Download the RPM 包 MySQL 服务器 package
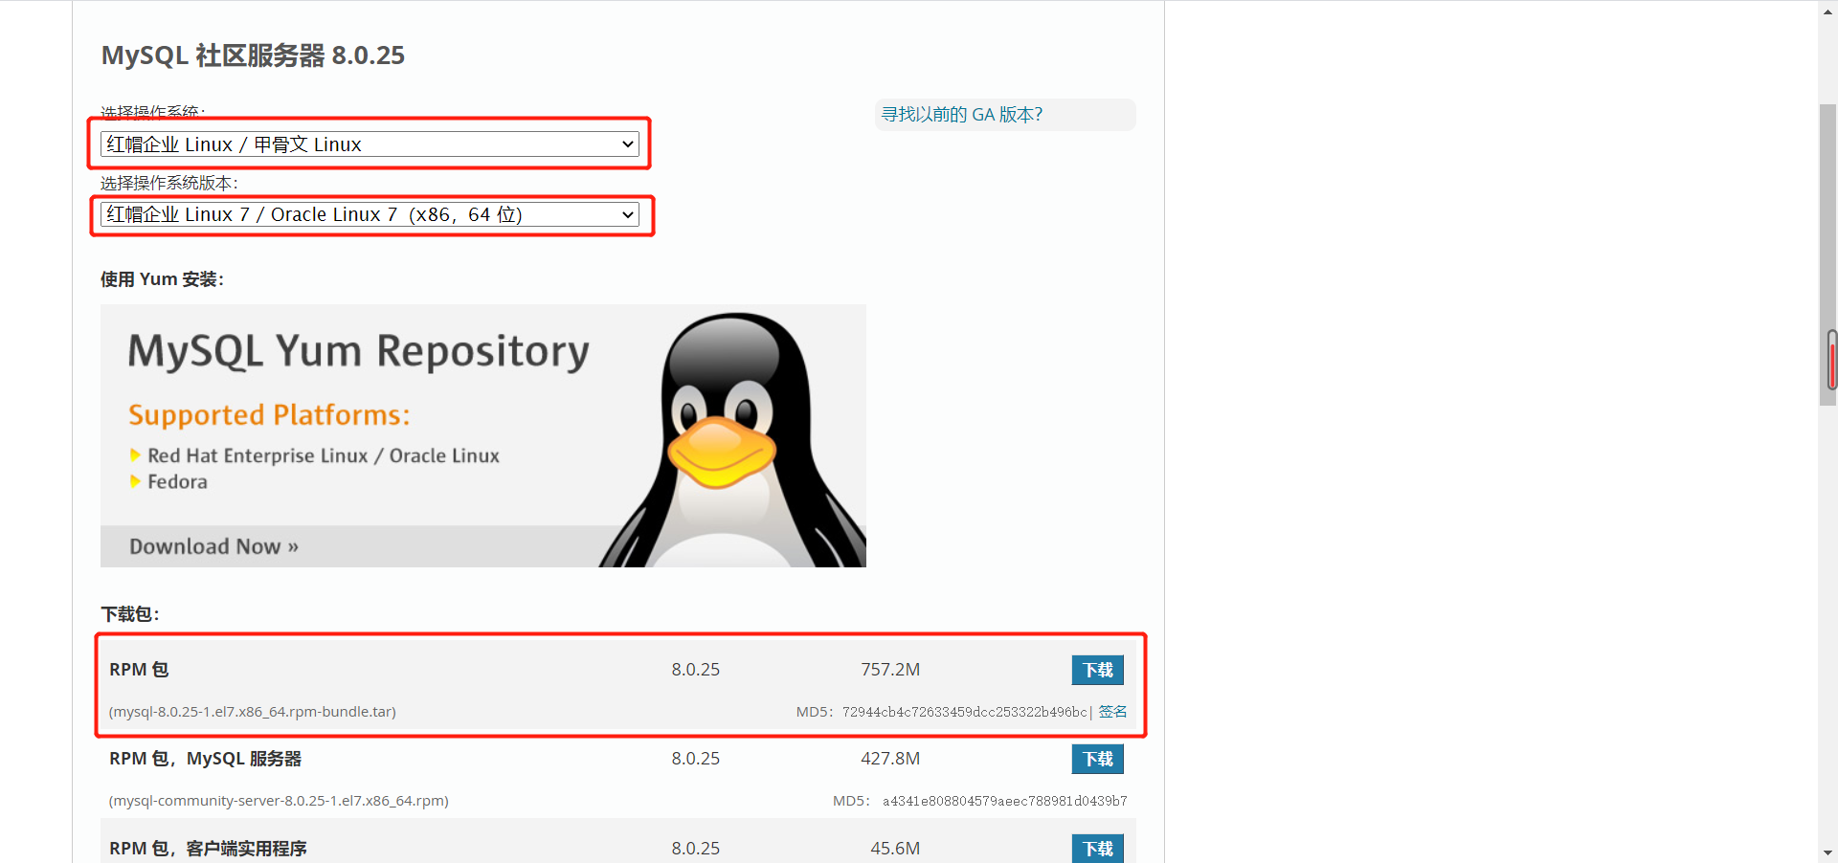Viewport: 1838px width, 863px height. (1097, 759)
